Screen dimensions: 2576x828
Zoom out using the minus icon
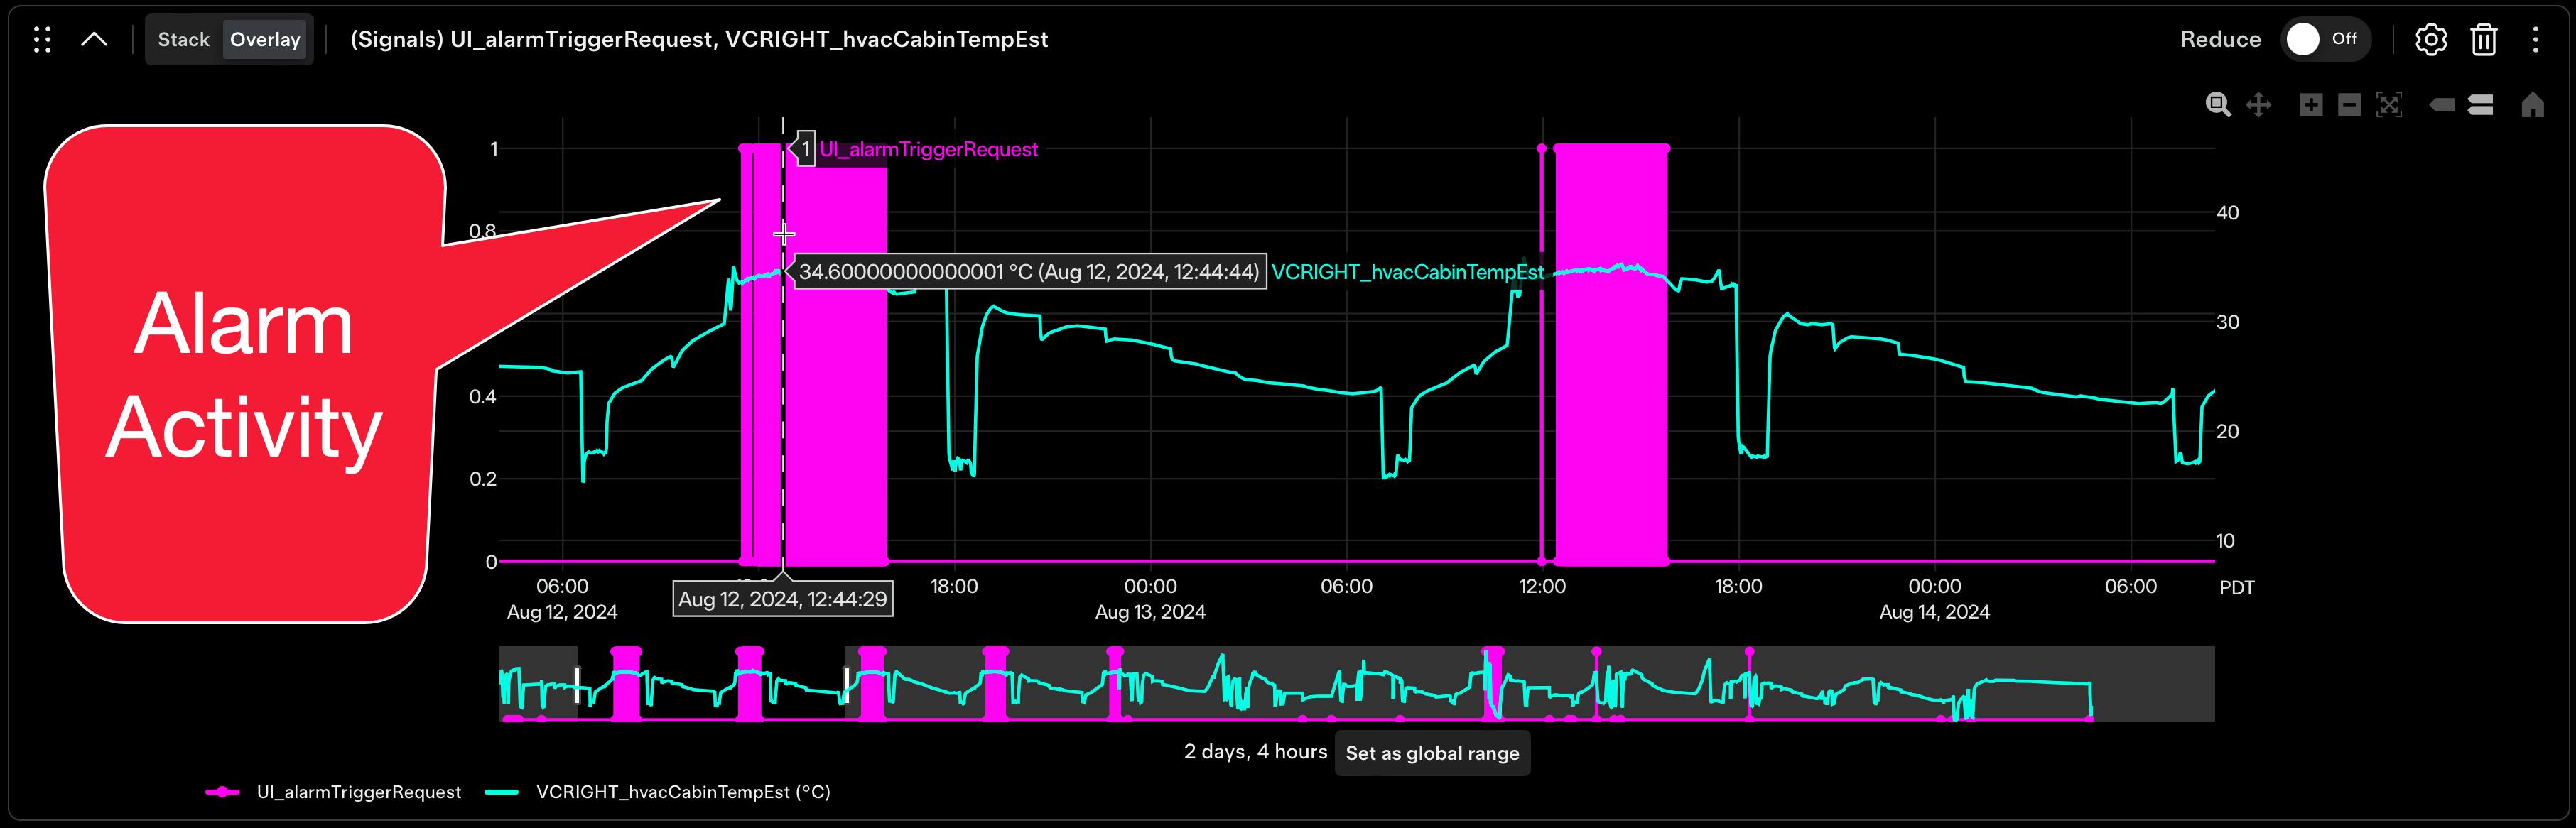[x=2349, y=104]
